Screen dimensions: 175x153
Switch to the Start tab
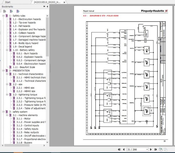tap(8, 2)
